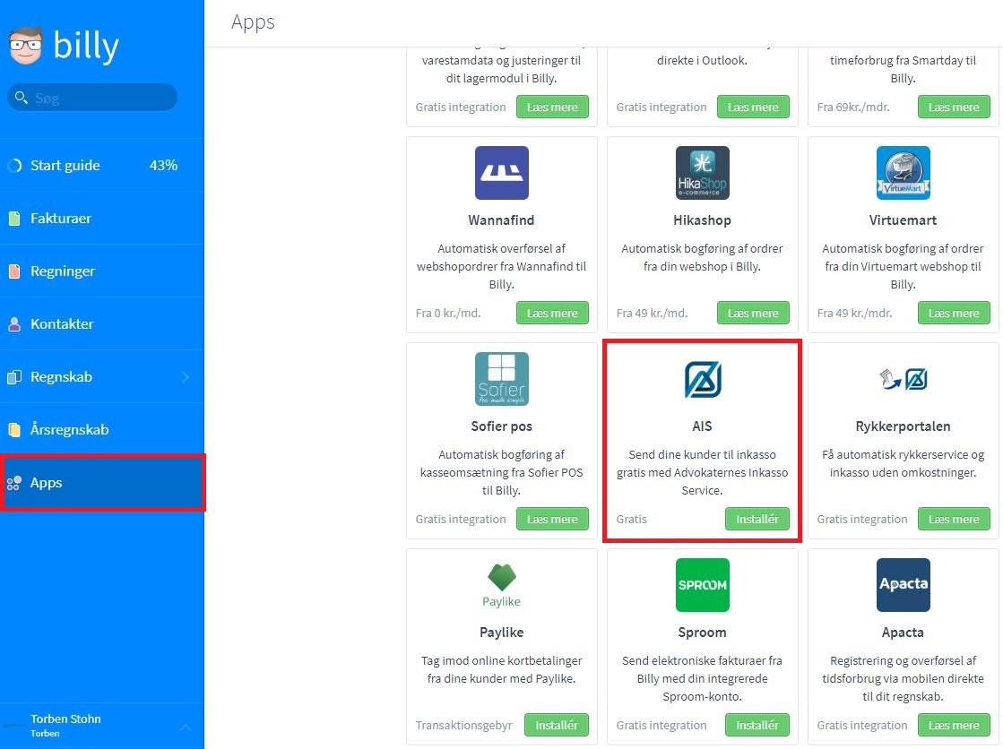This screenshot has height=749, width=1003.
Task: Click the Paylike heart logo
Action: pyautogui.click(x=502, y=577)
